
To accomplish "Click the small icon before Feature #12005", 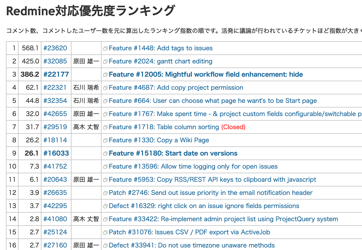I will click(105, 75).
